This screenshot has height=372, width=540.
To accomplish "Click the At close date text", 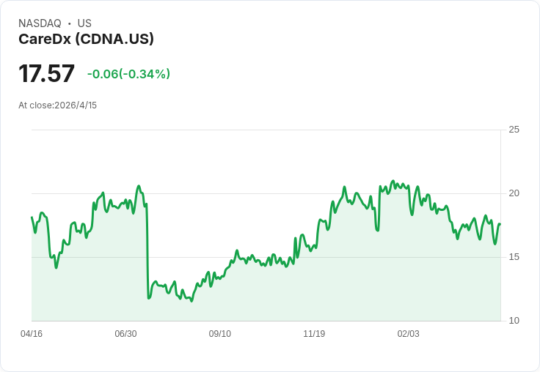I will pyautogui.click(x=57, y=105).
